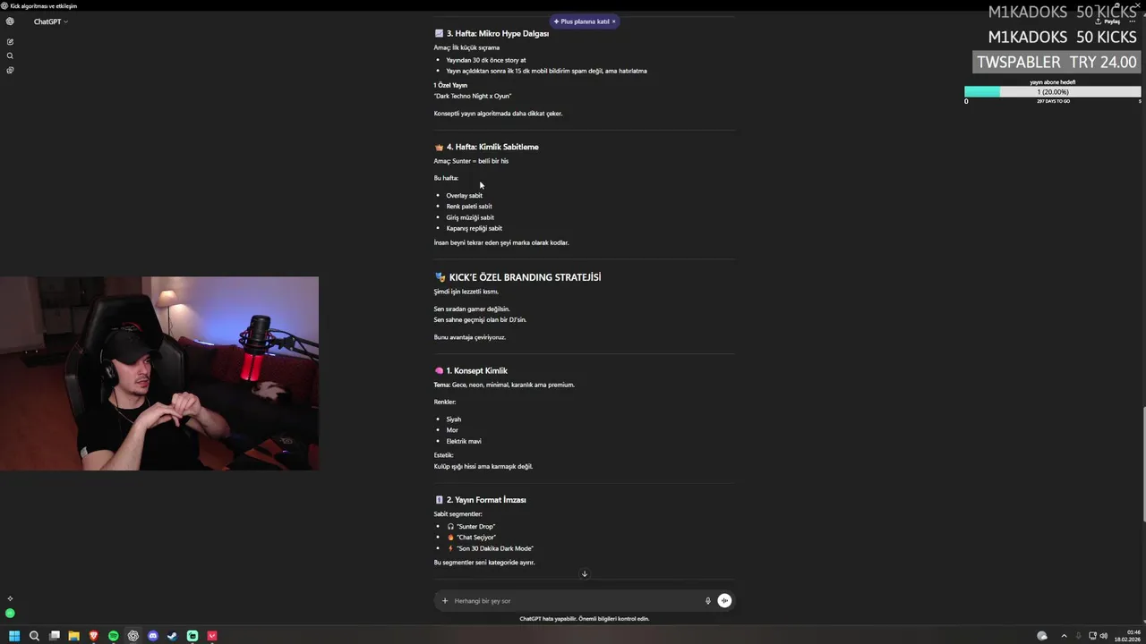Image resolution: width=1146 pixels, height=644 pixels.
Task: Open the ChatGPT model selector dropdown
Action: (51, 21)
